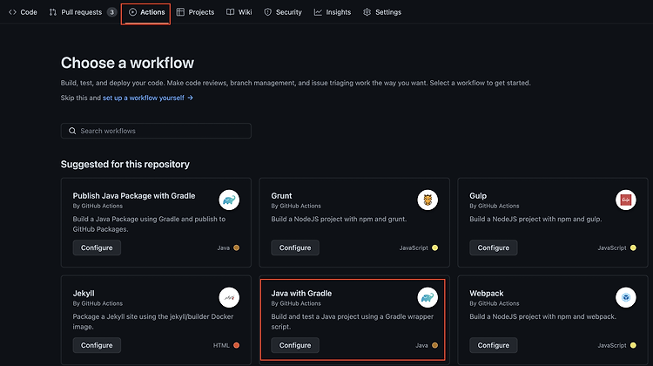Configure the Gulp workflow

pos(493,247)
